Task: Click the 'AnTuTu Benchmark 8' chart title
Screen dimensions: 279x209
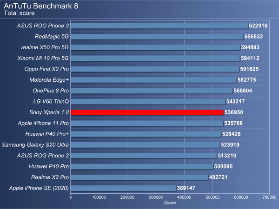Action: point(41,6)
